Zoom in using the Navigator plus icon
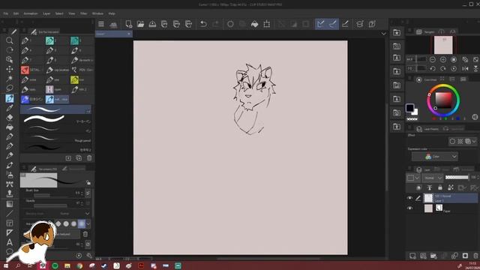The height and width of the screenshot is (270, 480). (443, 59)
